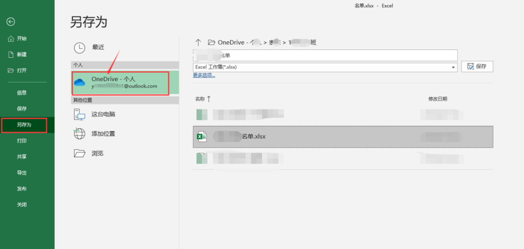Open the 发布 page
The width and height of the screenshot is (524, 249).
22,189
